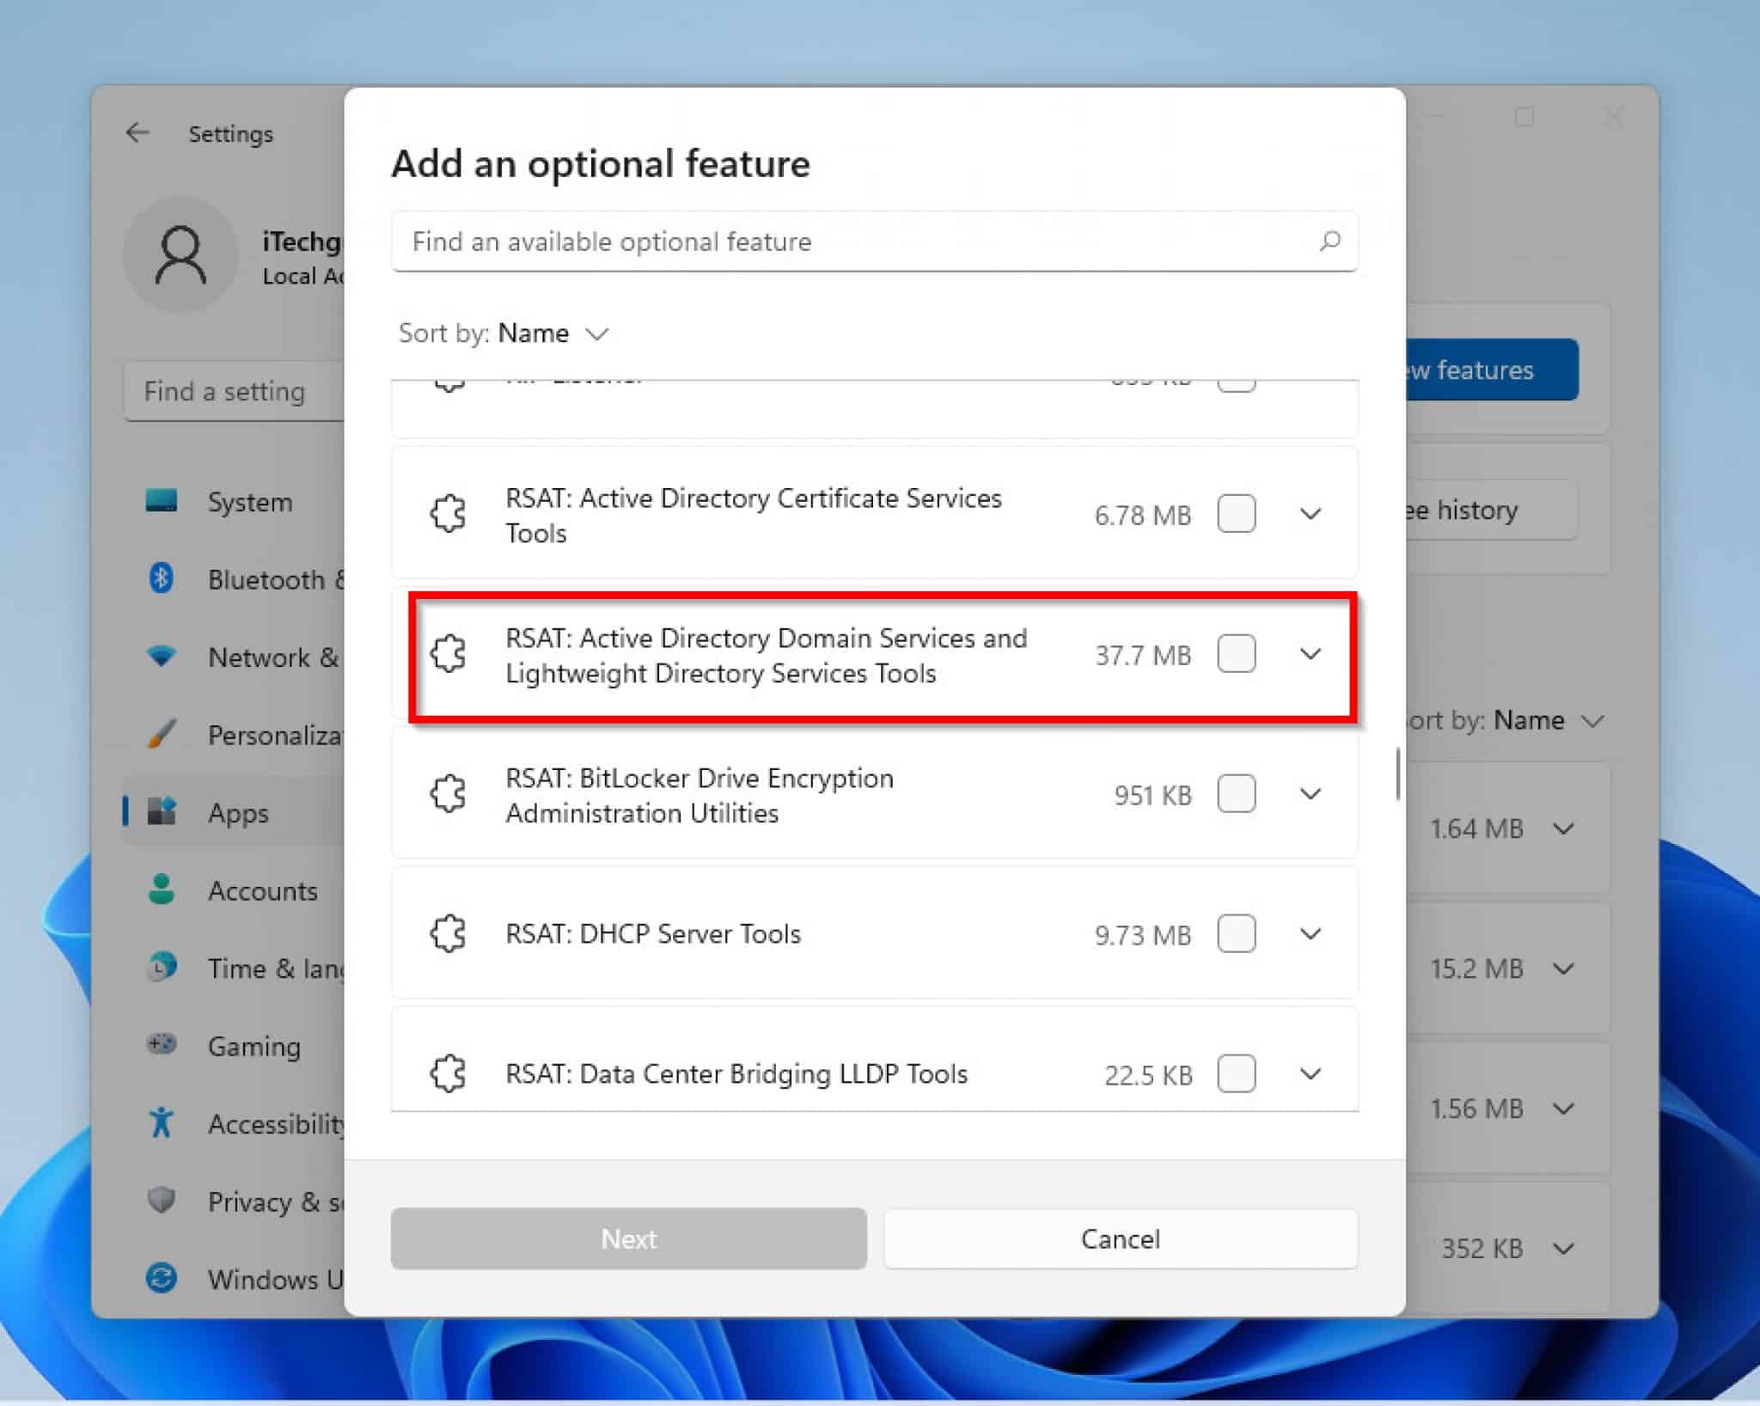Click the Accounts person icon in the sidebar
This screenshot has height=1406, width=1760.
162,889
